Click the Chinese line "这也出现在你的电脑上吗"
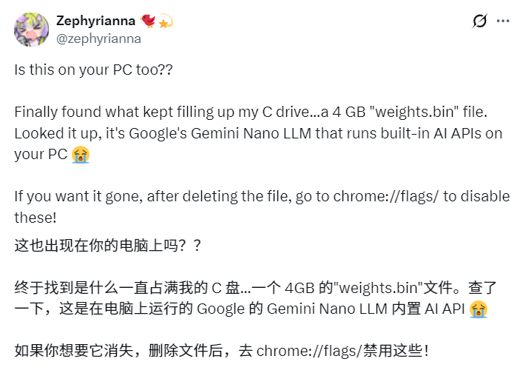The image size is (520, 373). click(98, 245)
